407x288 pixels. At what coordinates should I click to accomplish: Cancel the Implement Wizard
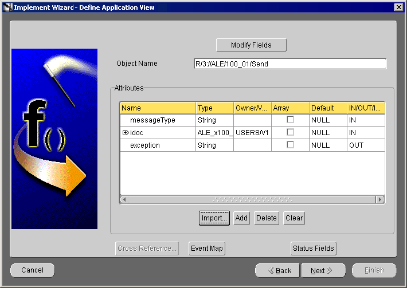coord(33,270)
